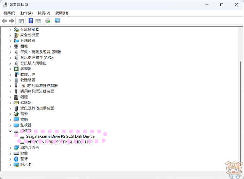Select the 音訊處理物件 (APO) entry

tap(37, 57)
